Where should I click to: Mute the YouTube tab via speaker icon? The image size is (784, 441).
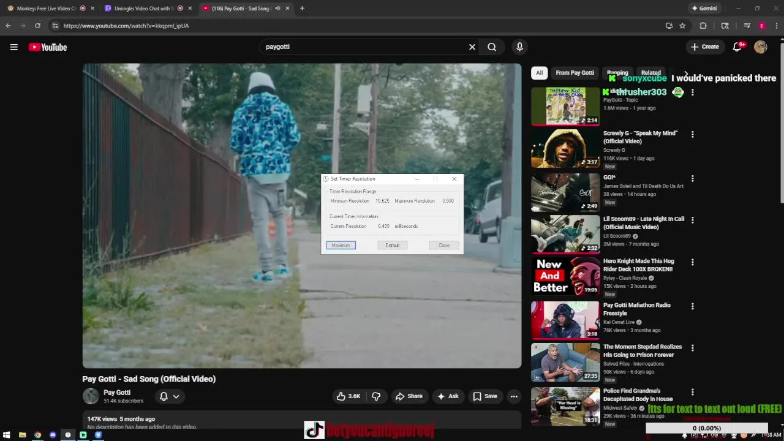pos(277,9)
